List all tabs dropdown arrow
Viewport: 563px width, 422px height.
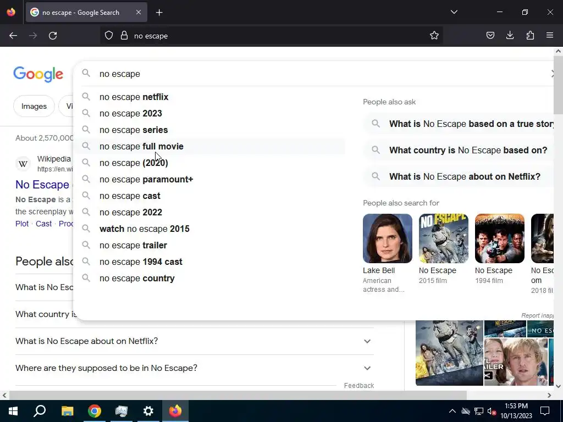[x=454, y=12]
